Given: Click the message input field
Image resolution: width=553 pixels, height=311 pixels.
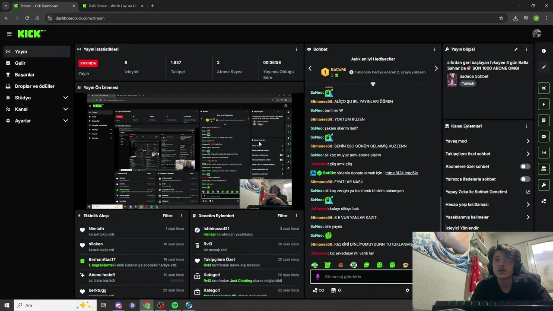Looking at the screenshot, I should pos(361,276).
